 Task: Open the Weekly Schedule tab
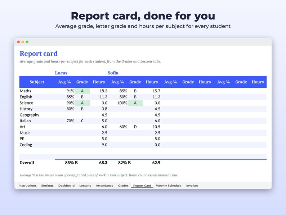tap(169, 185)
